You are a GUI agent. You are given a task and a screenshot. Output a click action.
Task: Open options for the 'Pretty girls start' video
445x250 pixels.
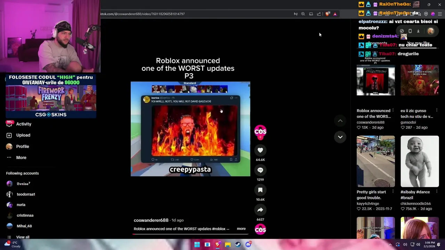pyautogui.click(x=393, y=192)
